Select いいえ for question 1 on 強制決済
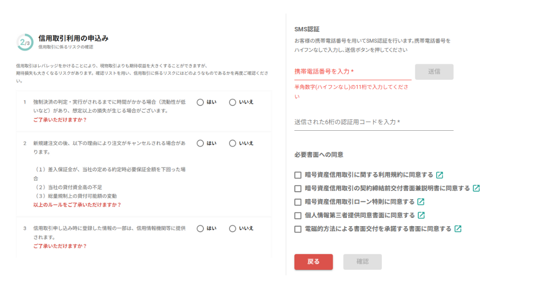 coord(232,102)
